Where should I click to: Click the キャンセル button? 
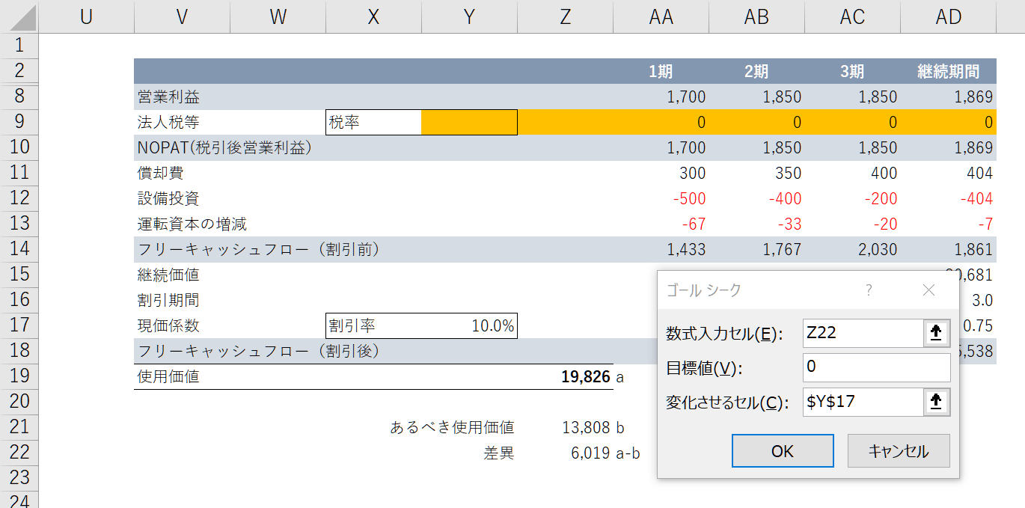[898, 450]
